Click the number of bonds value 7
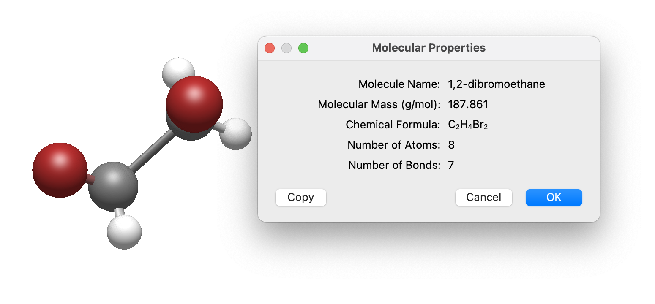 [451, 165]
